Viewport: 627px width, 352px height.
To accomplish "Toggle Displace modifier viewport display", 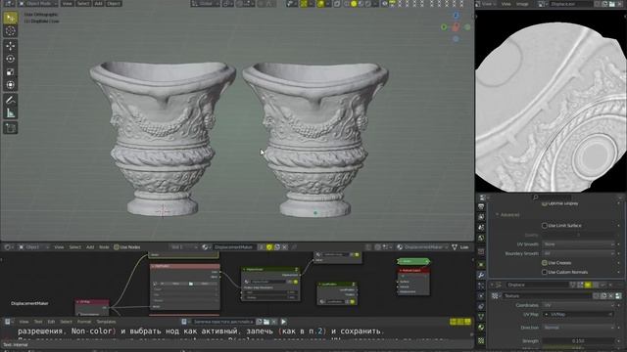I will coord(588,285).
